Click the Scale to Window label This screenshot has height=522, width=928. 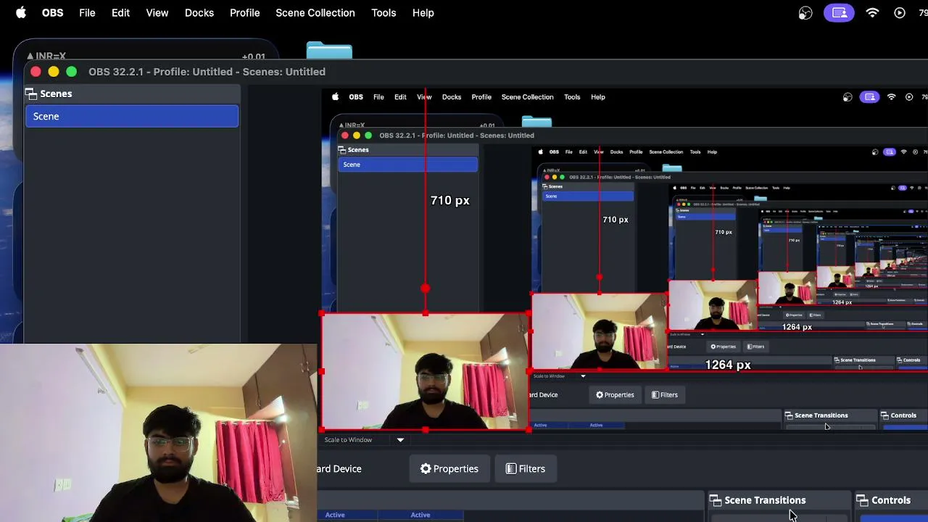(x=348, y=440)
